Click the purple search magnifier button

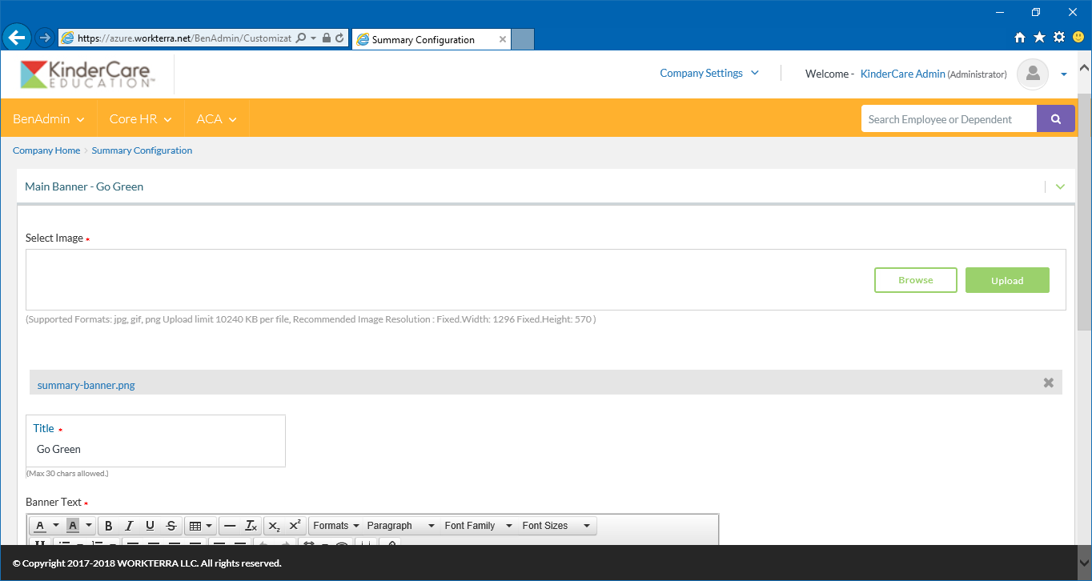[1055, 119]
